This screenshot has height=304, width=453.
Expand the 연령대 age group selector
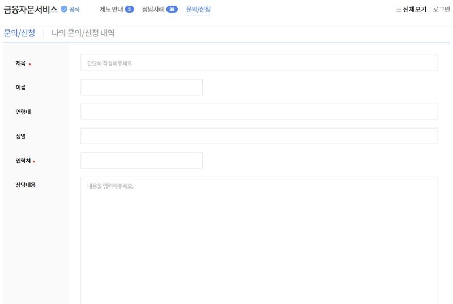259,112
